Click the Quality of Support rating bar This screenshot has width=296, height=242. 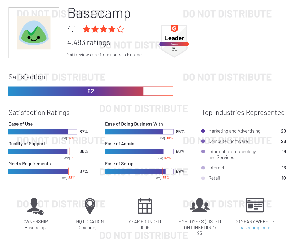[43, 151]
